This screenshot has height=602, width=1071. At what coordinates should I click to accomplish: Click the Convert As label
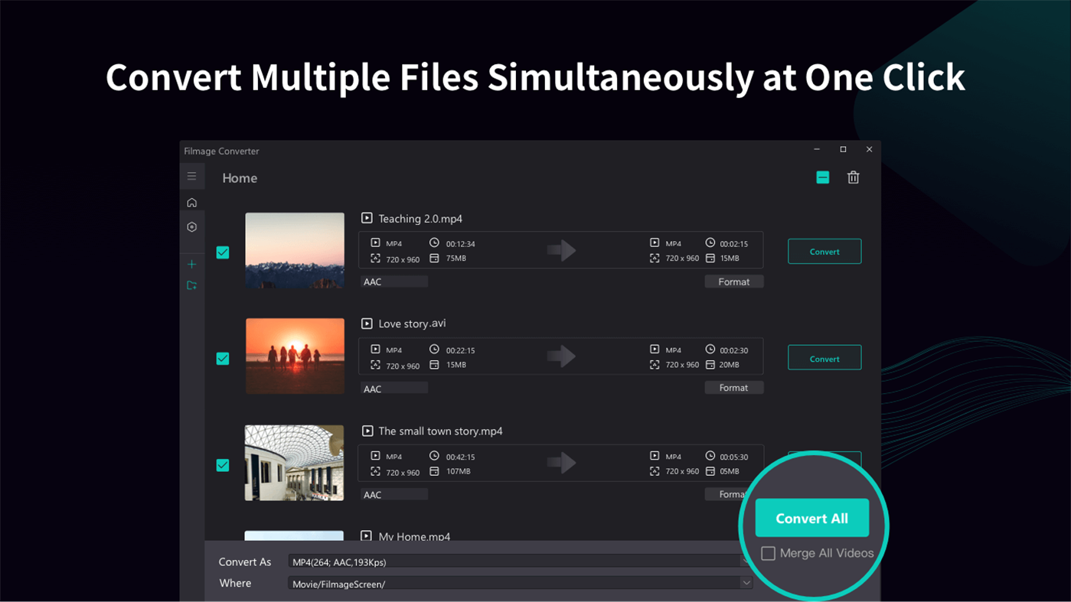click(x=245, y=562)
